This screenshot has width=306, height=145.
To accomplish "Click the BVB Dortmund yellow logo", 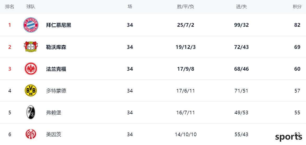I will pos(31,91).
